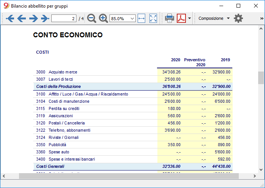Select the Postali / Cancelleria row
Screen dimensions: 265x188
pos(133,123)
